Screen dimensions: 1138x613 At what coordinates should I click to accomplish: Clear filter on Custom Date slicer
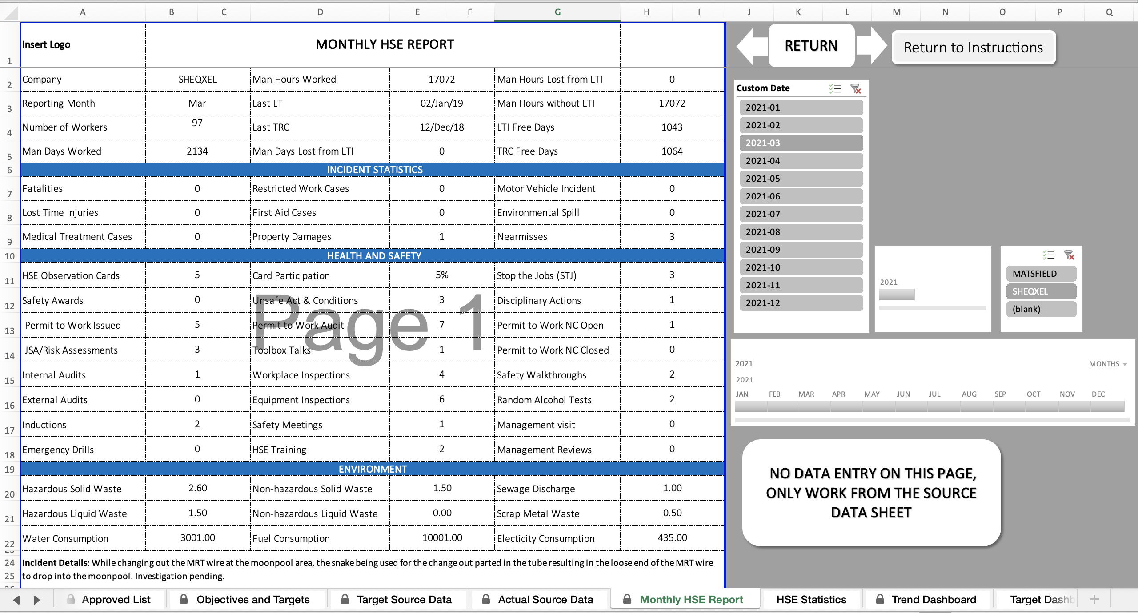tap(856, 88)
